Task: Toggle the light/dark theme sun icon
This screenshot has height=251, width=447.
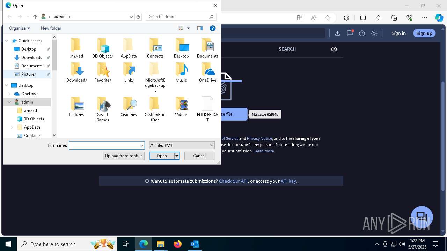Action: tap(374, 33)
